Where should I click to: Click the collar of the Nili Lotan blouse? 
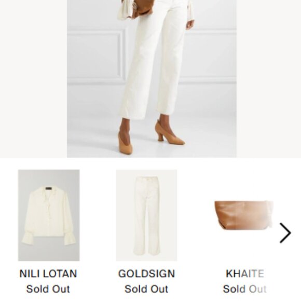49,192
